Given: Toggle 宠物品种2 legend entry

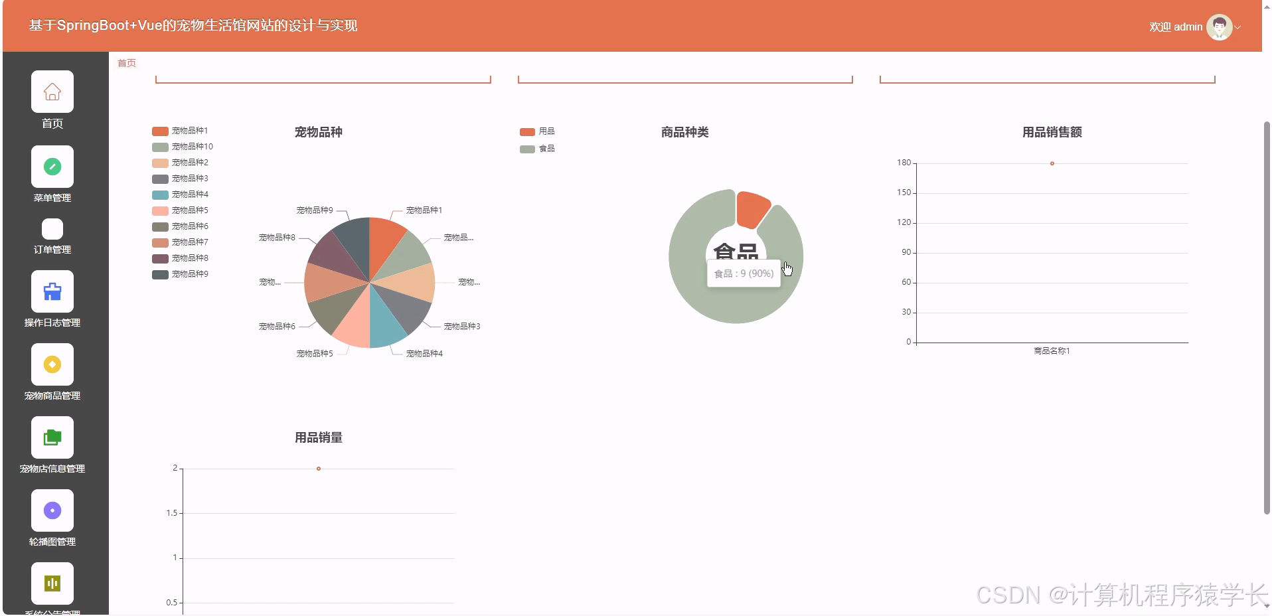Looking at the screenshot, I should coord(180,163).
